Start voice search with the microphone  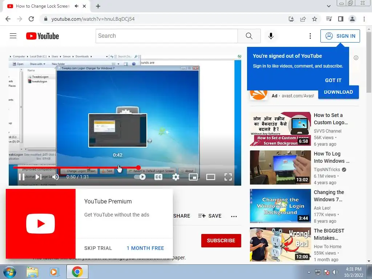coord(271,36)
